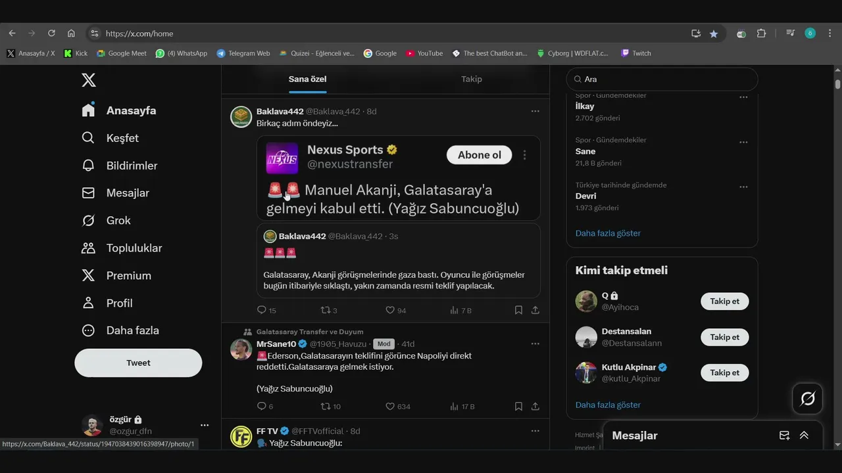Like Baklava442 post with 94 likes

tap(395, 310)
